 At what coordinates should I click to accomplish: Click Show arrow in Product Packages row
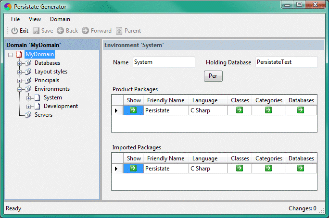click(x=133, y=110)
